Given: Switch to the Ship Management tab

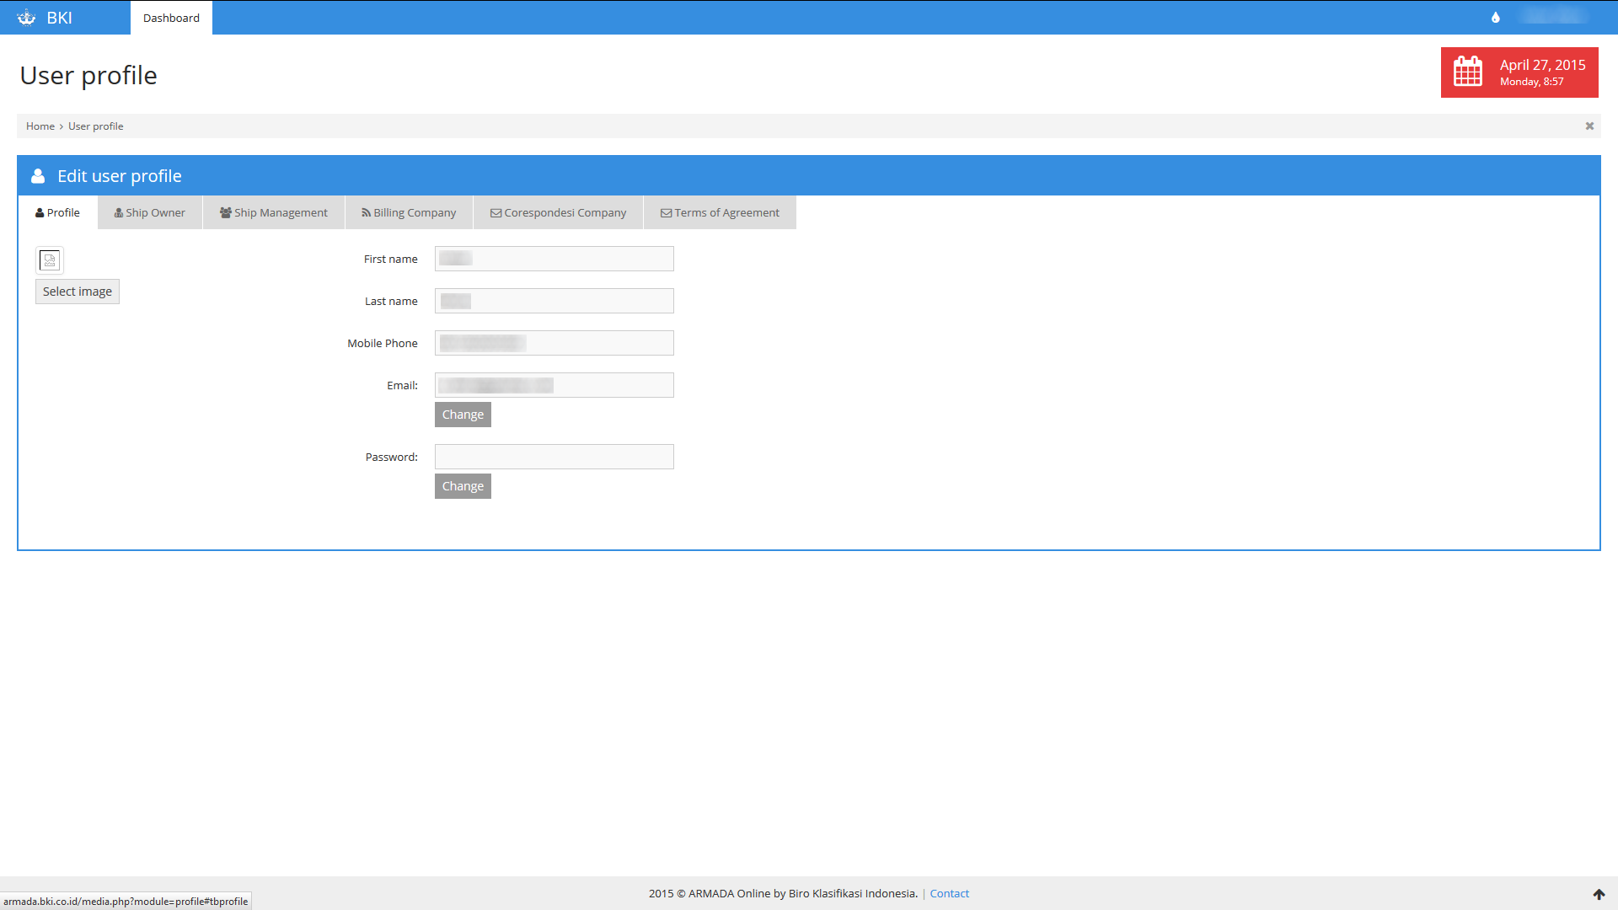Looking at the screenshot, I should (274, 213).
